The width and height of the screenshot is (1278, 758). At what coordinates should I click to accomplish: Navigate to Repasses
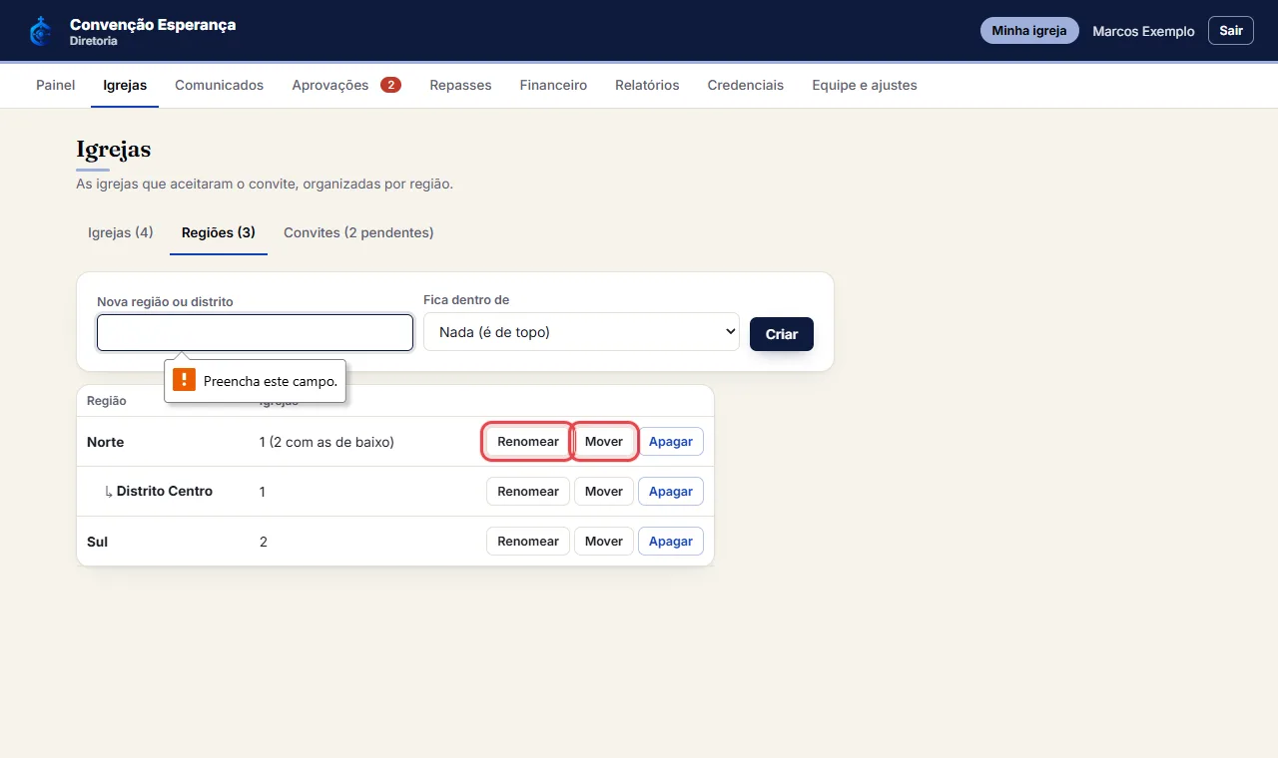[460, 86]
